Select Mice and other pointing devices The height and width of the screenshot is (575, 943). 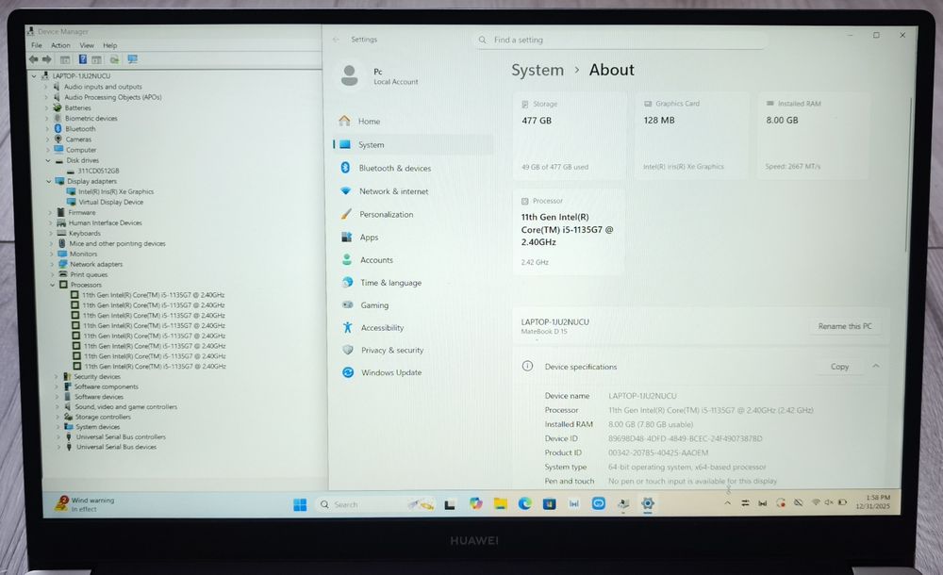click(x=117, y=243)
